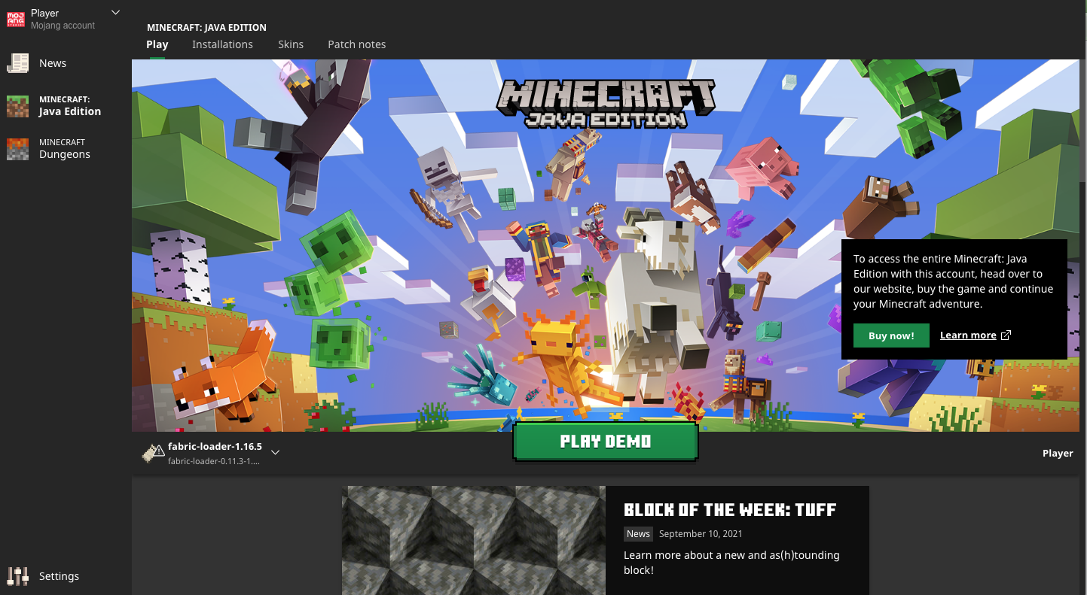Click the green PLAY DEMO button
The height and width of the screenshot is (595, 1087).
(606, 442)
